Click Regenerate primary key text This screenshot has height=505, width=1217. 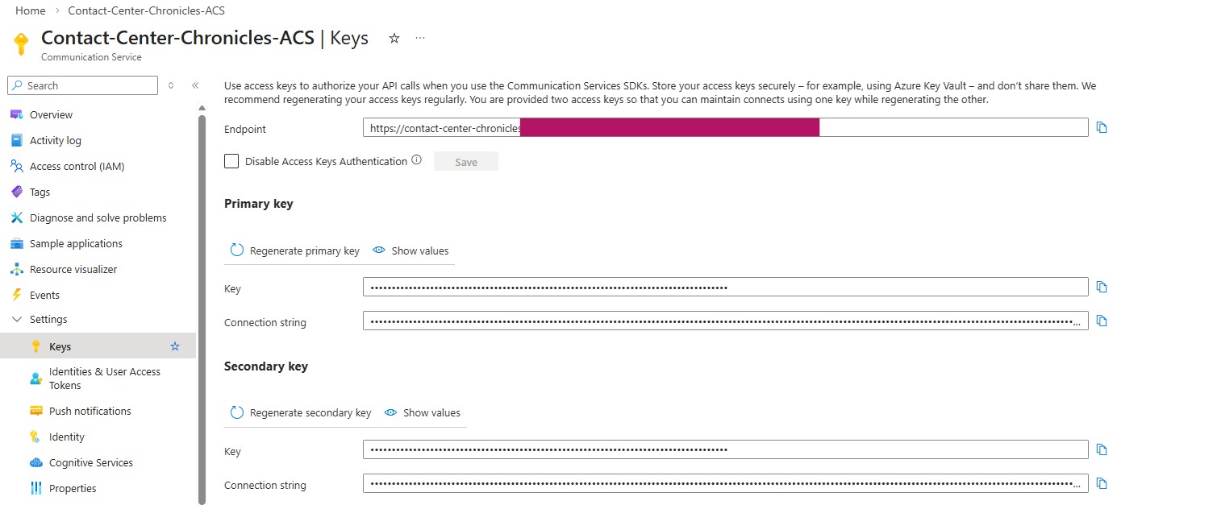pos(305,250)
